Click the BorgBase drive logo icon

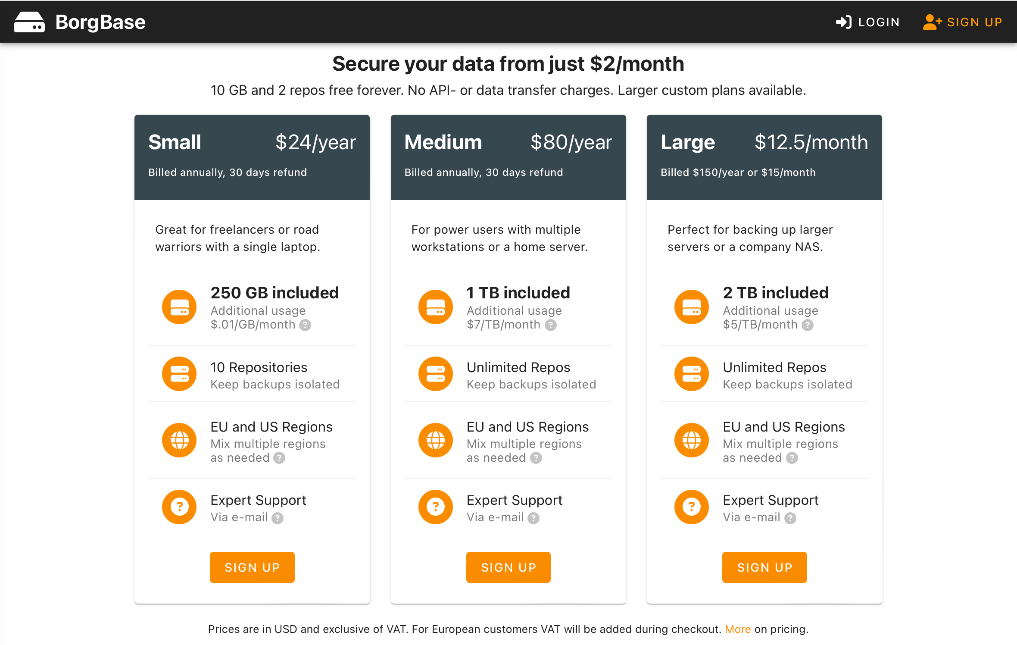(x=29, y=22)
